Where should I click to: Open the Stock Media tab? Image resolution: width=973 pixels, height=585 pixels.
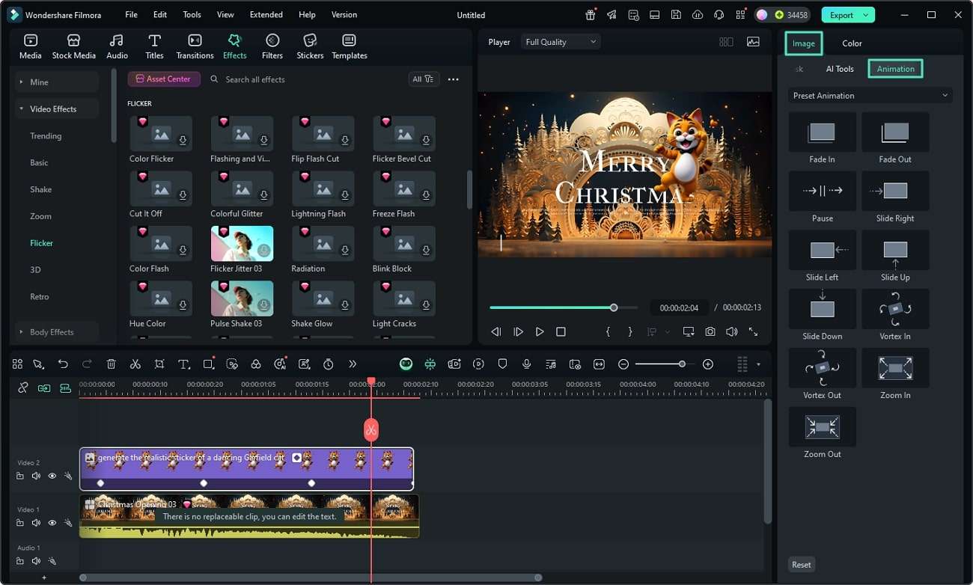[73, 46]
